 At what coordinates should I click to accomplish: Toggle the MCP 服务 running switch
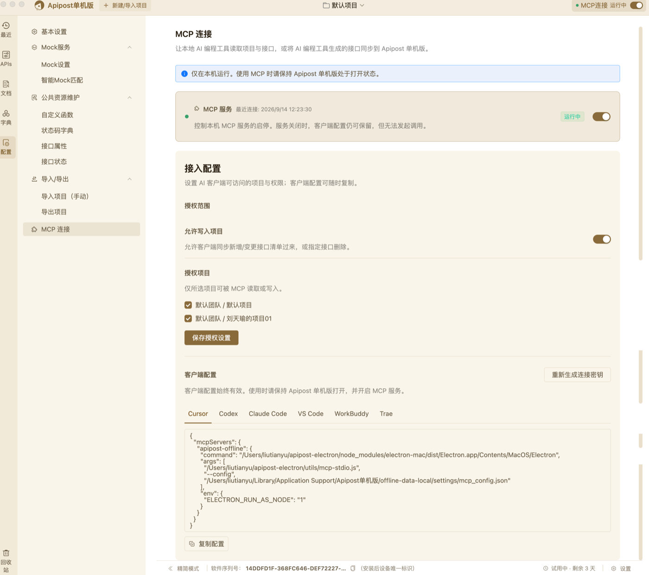coord(601,116)
